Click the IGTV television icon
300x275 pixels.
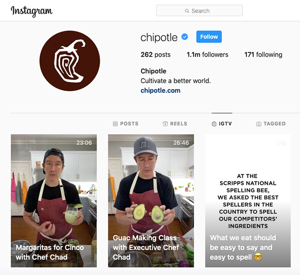(x=214, y=124)
